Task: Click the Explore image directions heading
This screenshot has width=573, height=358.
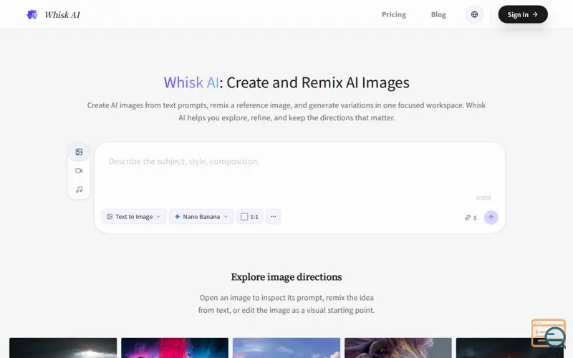Action: point(286,277)
